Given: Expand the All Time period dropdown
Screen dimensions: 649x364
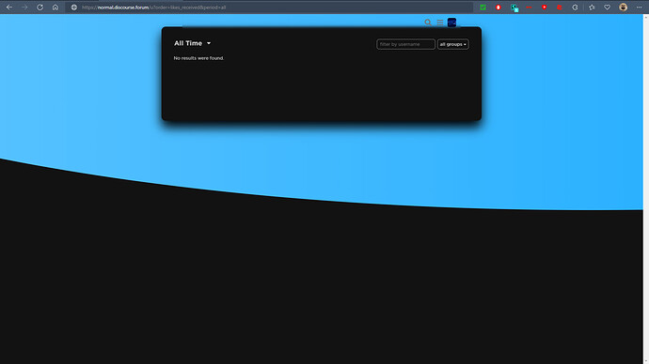Looking at the screenshot, I should (193, 43).
